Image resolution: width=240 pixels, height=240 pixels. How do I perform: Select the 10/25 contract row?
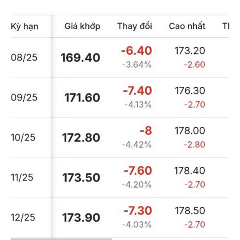click(120, 138)
